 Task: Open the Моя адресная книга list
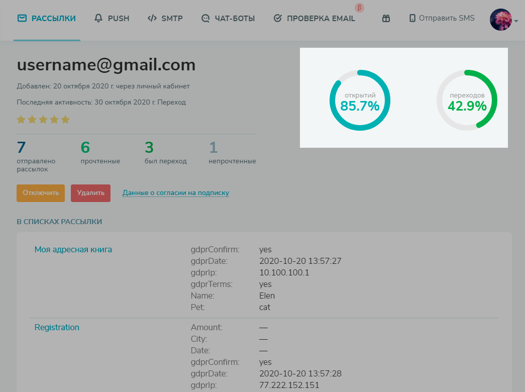pos(73,249)
